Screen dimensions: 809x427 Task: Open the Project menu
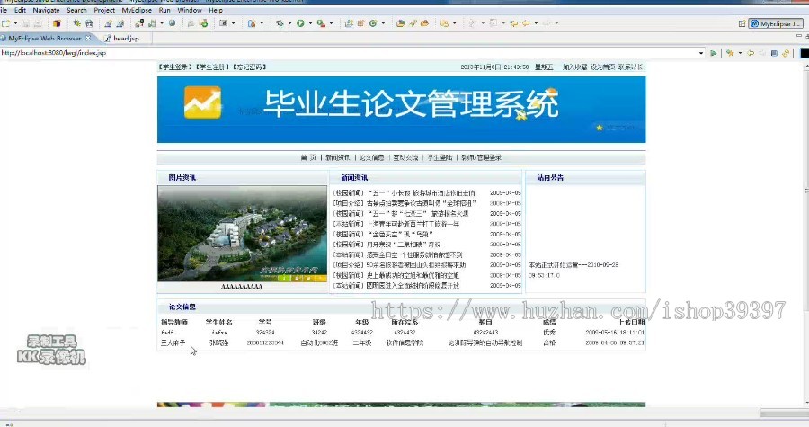click(104, 10)
